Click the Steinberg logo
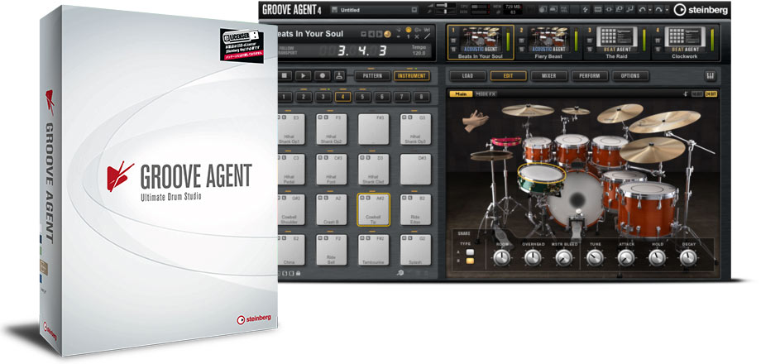761x364 pixels. (701, 10)
